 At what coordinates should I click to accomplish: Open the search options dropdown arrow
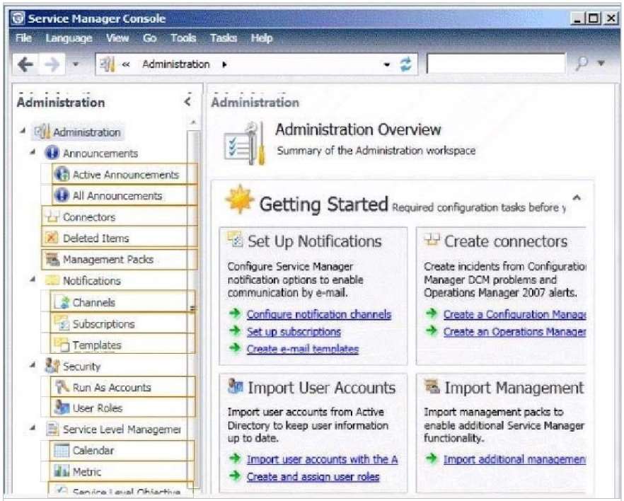point(601,63)
